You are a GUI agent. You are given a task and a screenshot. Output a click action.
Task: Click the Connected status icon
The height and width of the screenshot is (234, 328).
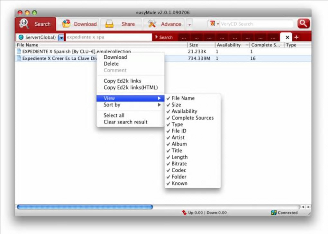pyautogui.click(x=274, y=212)
